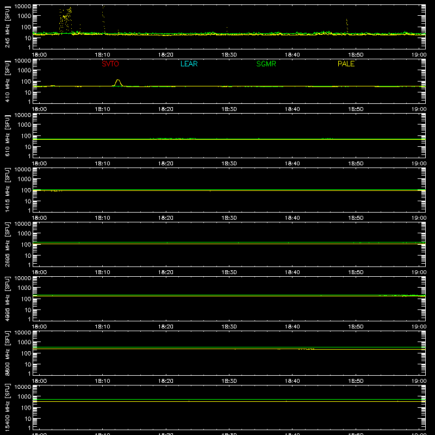Viewport: 435px width, 435px height.
Task: Click the yellow trace bump near 18:42 at 8800 MHz
Action: click(306, 349)
